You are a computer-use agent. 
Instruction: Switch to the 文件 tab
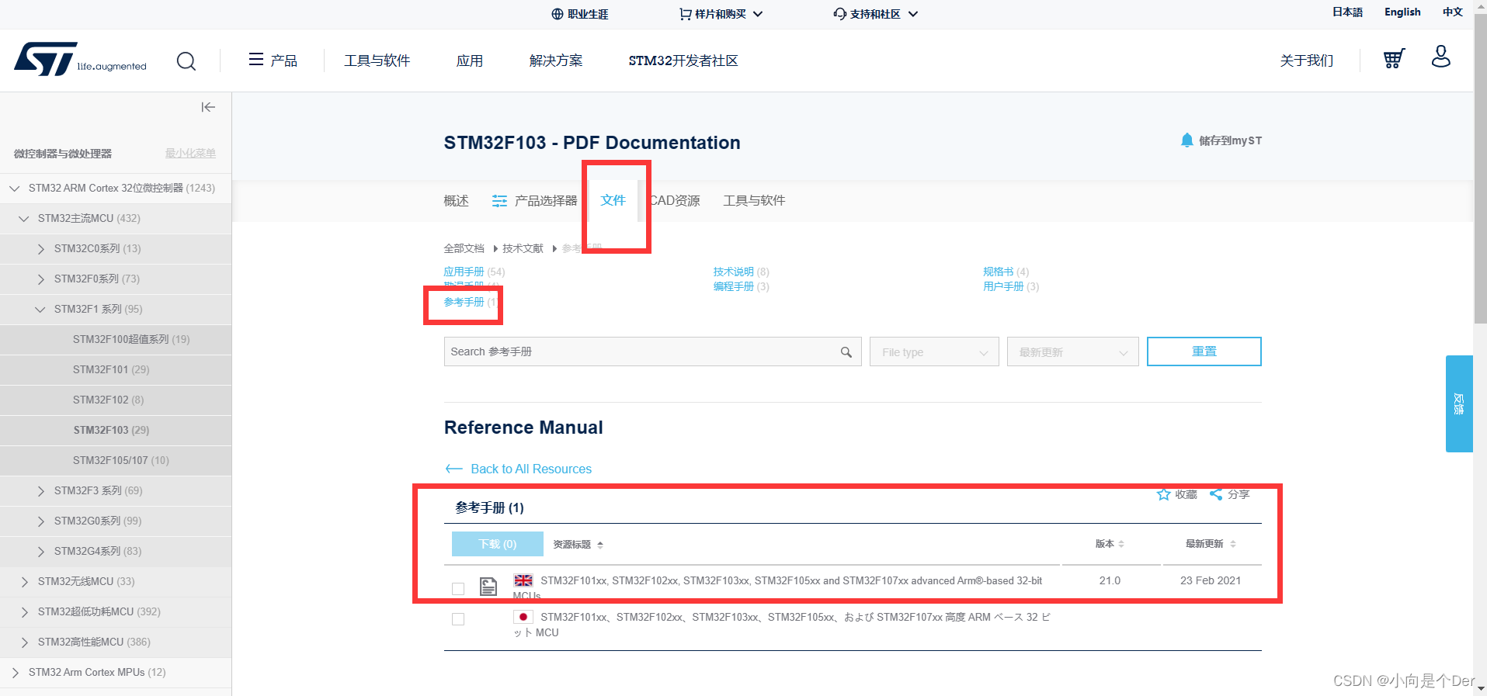(x=613, y=200)
